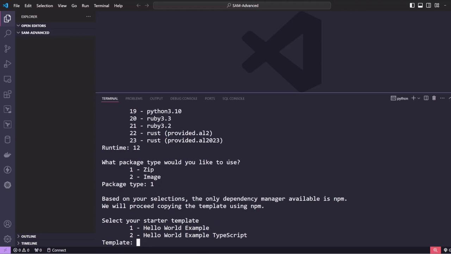Open the database view in activity bar
451x254 pixels.
pos(7,139)
